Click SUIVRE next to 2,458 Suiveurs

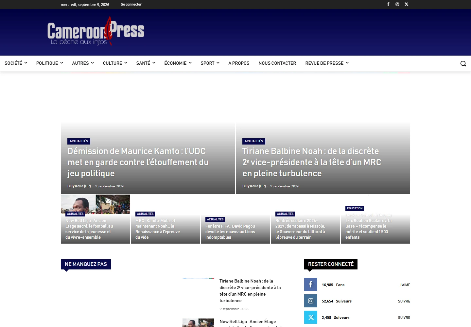404,318
